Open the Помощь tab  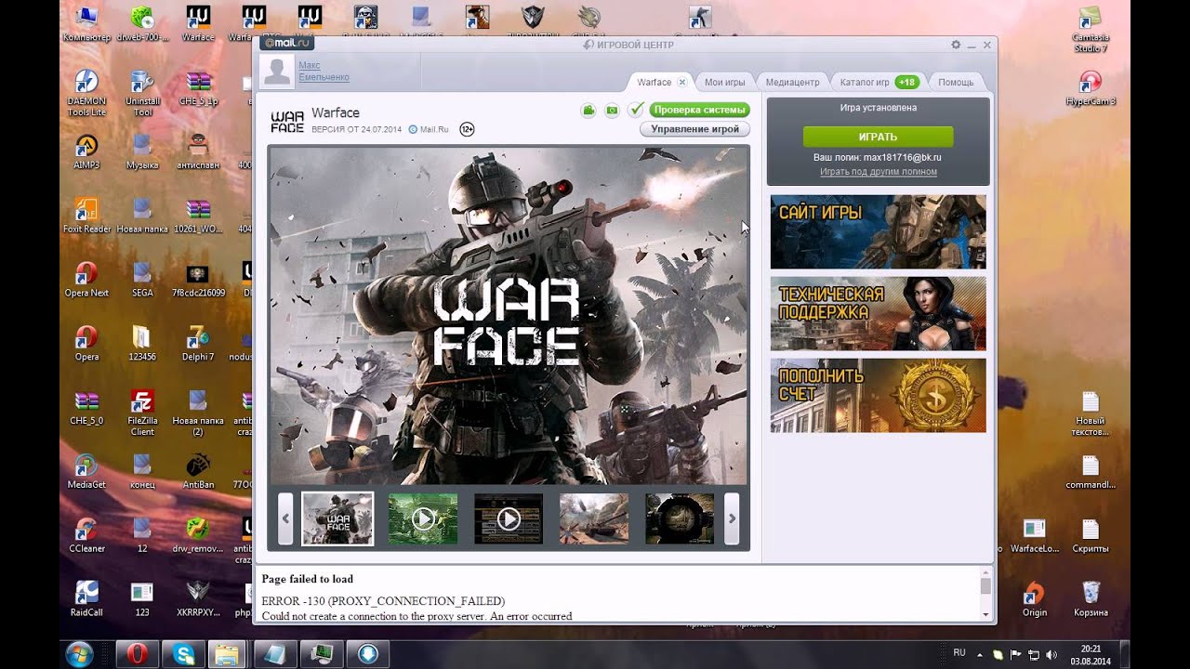pos(956,82)
